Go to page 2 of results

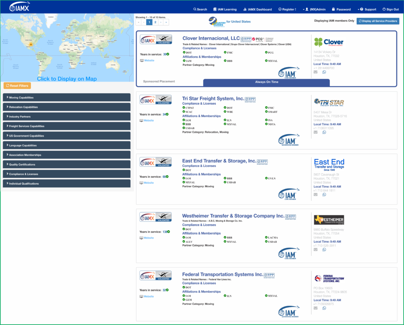coord(155,22)
